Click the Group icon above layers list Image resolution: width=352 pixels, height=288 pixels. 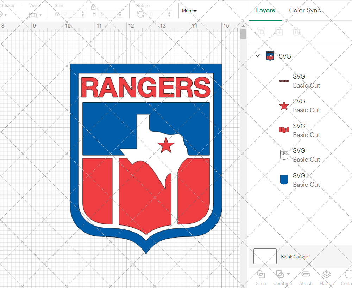click(261, 31)
